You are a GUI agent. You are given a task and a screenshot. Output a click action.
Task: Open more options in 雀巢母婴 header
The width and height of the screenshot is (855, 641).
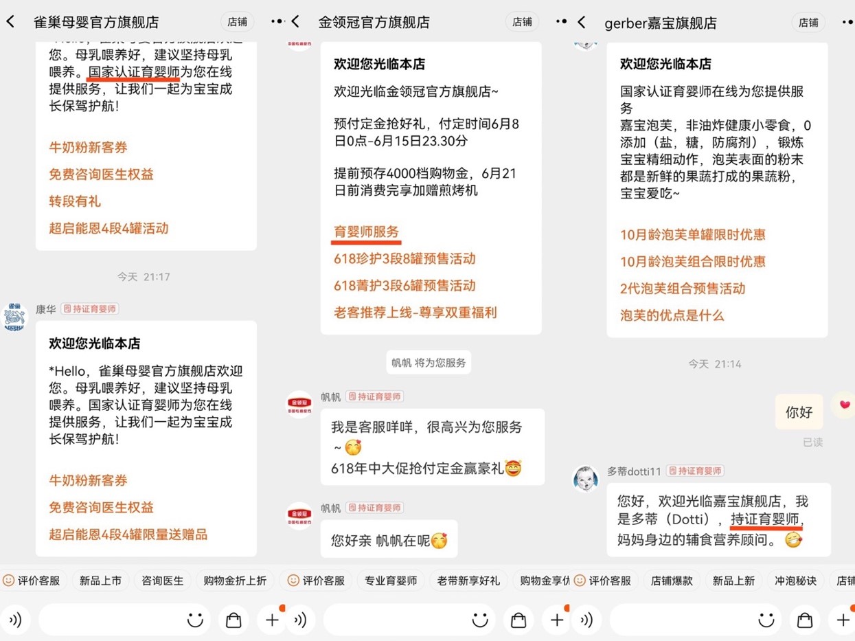point(277,22)
